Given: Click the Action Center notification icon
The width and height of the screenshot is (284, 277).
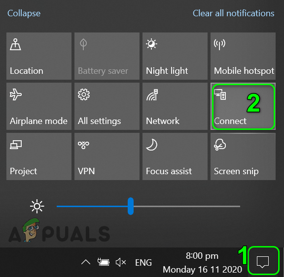Looking at the screenshot, I should (x=263, y=261).
